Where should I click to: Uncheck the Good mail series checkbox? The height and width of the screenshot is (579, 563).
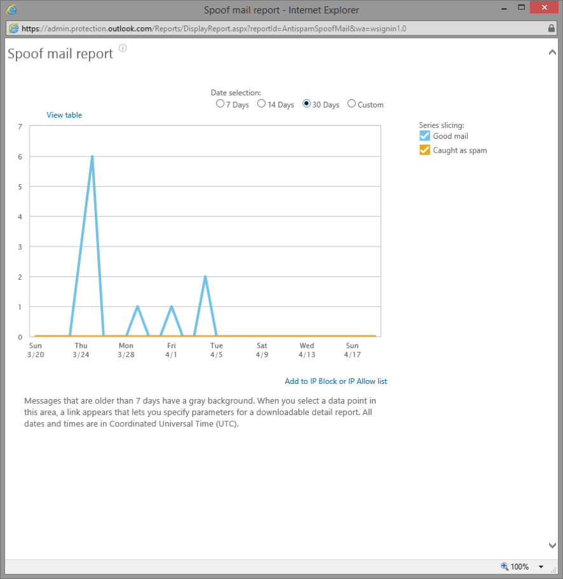[424, 136]
